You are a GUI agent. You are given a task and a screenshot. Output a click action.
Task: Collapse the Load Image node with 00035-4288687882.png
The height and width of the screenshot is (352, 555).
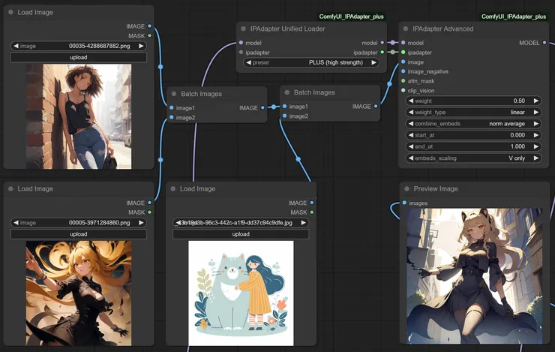point(10,12)
